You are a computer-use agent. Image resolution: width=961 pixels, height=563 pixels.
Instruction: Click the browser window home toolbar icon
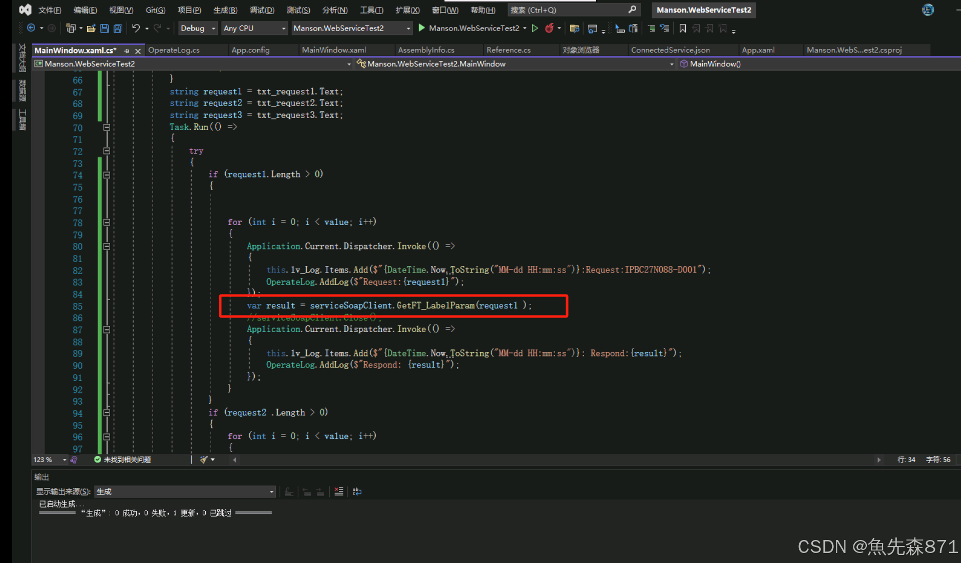(593, 28)
